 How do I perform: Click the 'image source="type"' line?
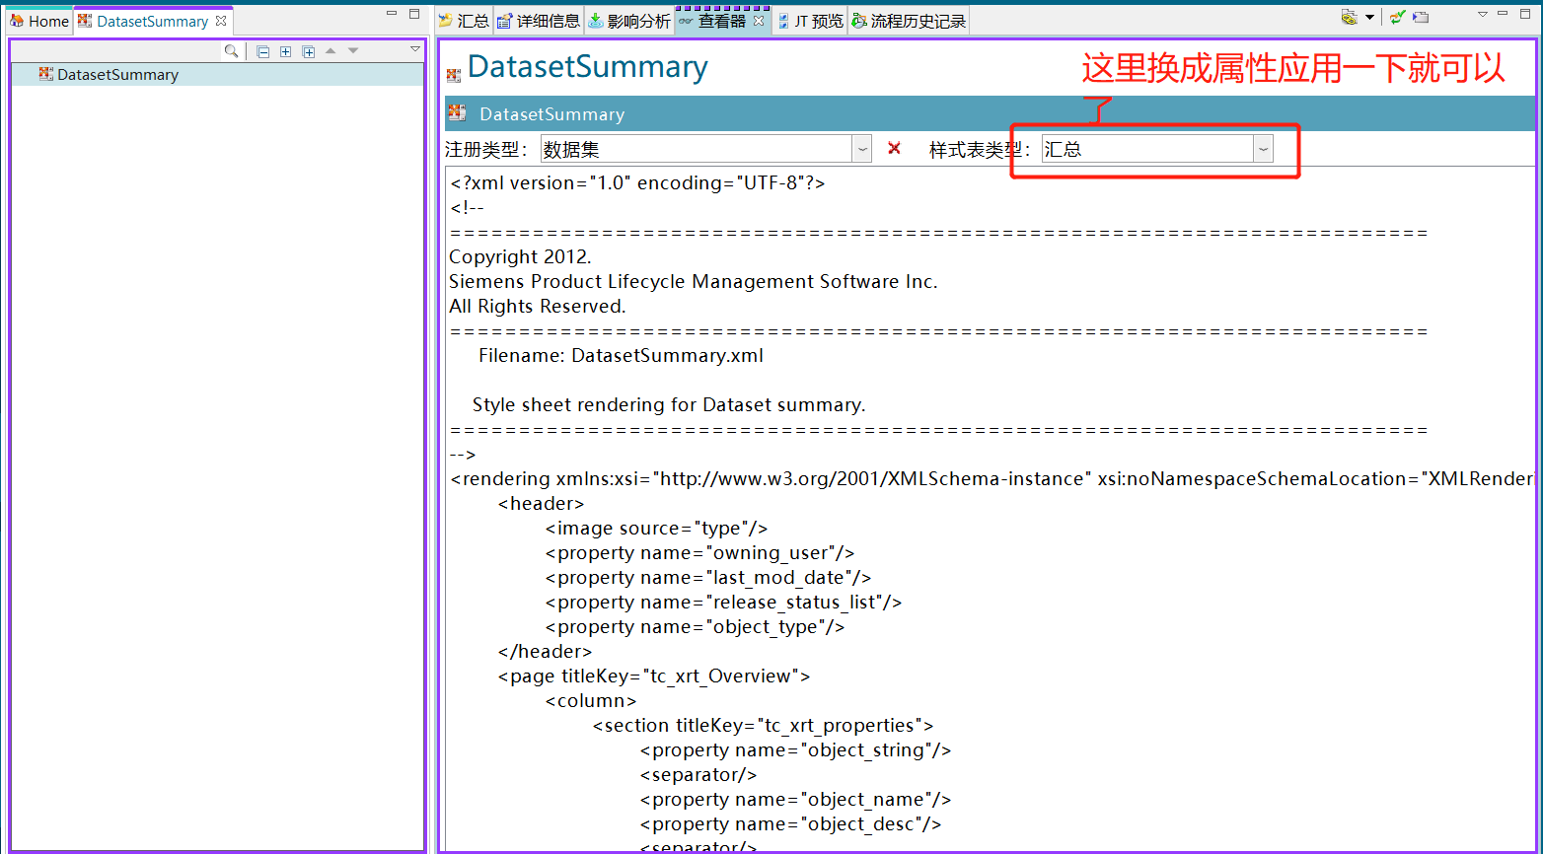click(x=656, y=529)
